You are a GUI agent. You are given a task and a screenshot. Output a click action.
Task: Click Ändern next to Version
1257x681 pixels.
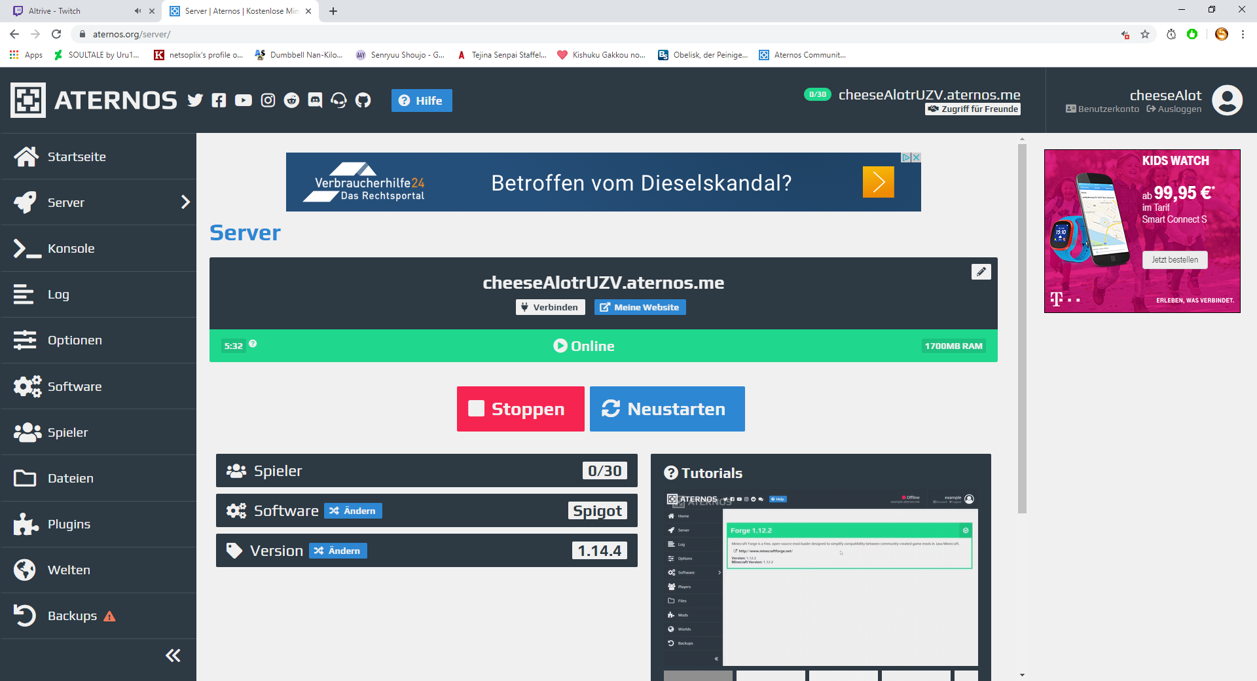[x=338, y=551]
